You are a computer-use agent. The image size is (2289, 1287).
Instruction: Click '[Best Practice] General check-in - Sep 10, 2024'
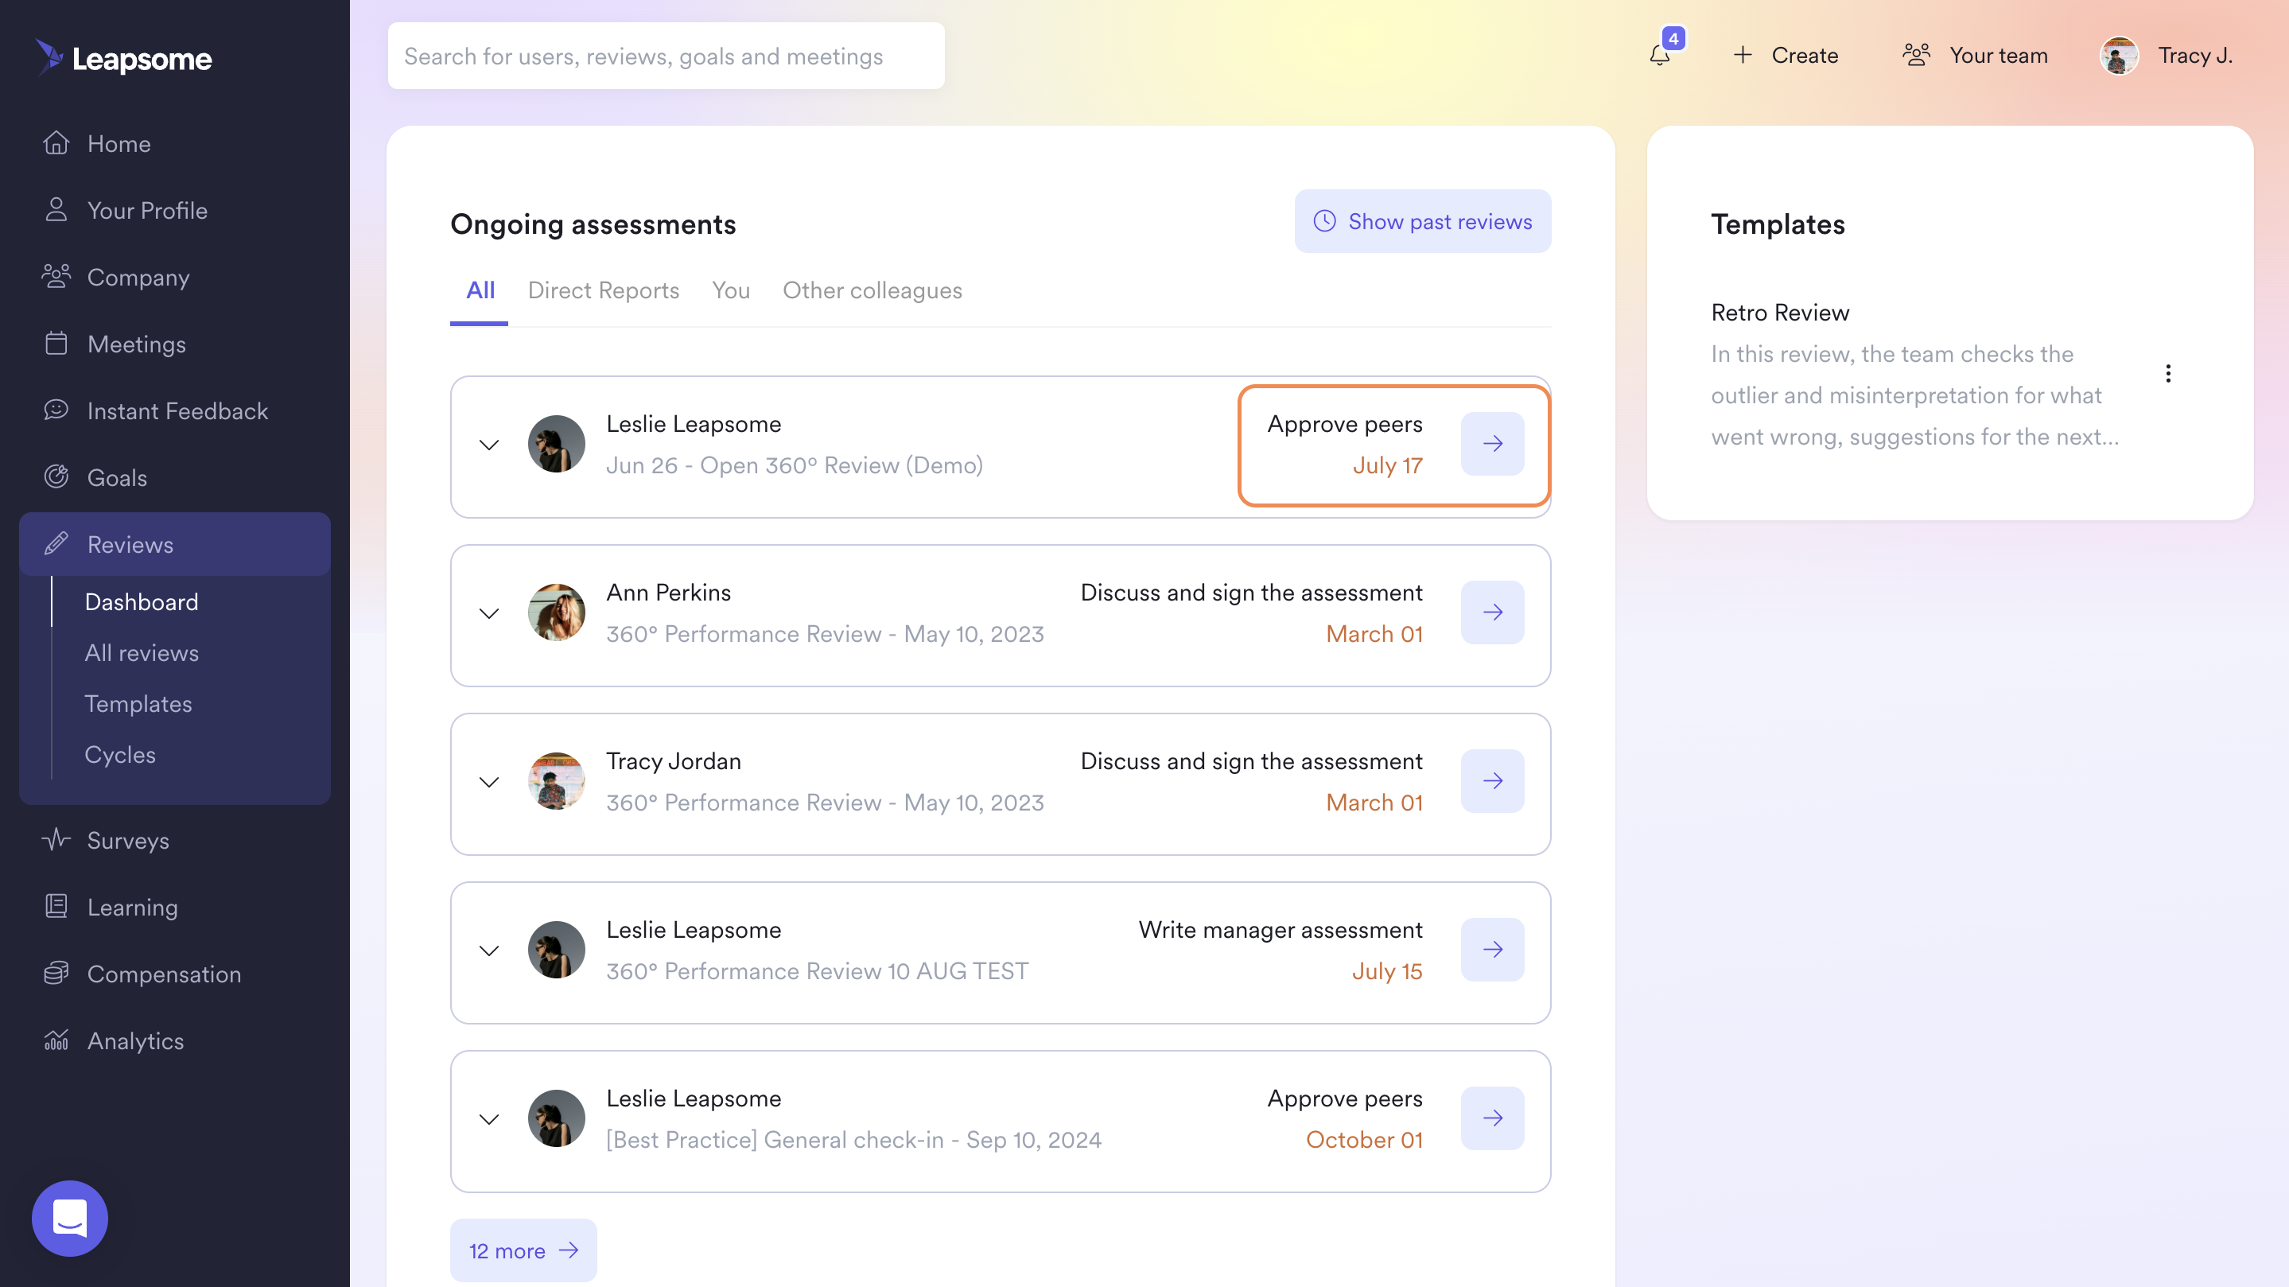853,1141
